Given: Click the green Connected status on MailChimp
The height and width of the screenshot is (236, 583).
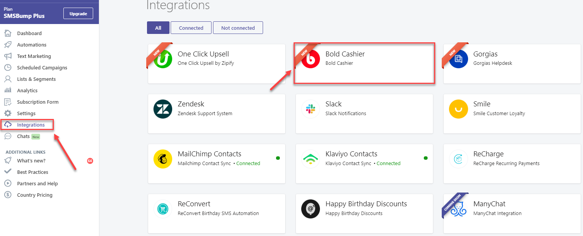Looking at the screenshot, I should point(248,163).
